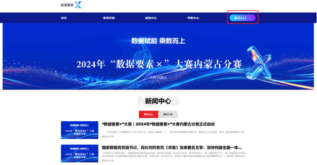Click the banner slogan 数据赋能 乘数而上

(x=158, y=41)
